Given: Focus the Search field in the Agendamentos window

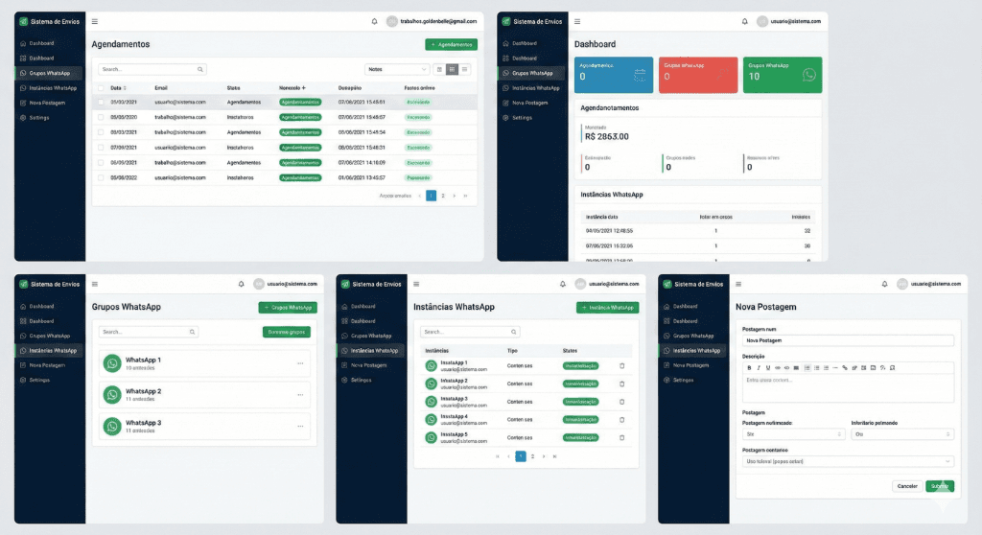Looking at the screenshot, I should tap(152, 70).
